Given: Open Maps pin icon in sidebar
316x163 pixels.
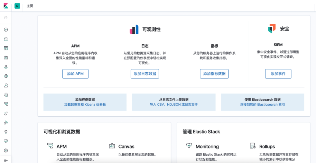Looking at the screenshot, I should click(x=6, y=67).
